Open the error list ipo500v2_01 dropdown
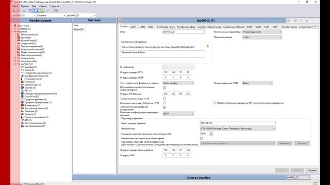 298,177
